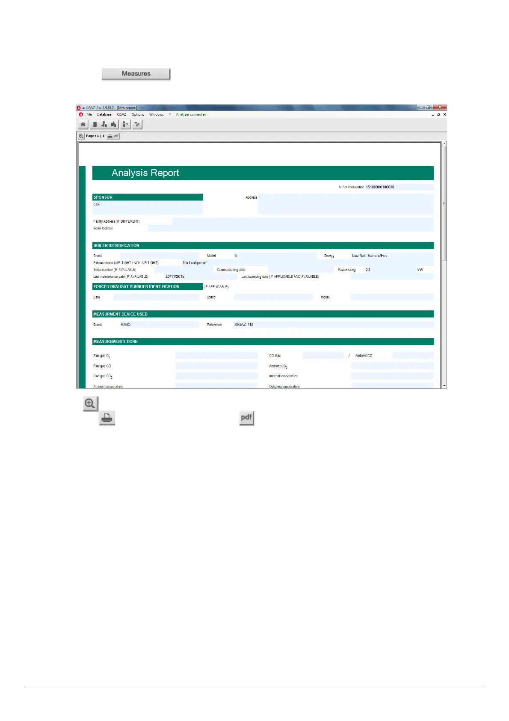Viewport: 509px width, 721px height.
Task: Click the CO Max input field
Action: 323,355
